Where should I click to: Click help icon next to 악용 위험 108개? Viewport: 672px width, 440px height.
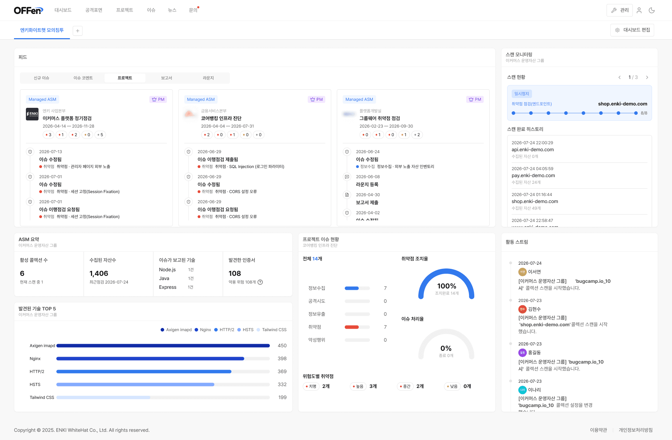pos(260,282)
